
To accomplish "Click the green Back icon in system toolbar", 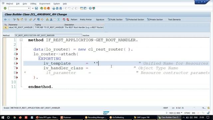I will pos(42,8).
